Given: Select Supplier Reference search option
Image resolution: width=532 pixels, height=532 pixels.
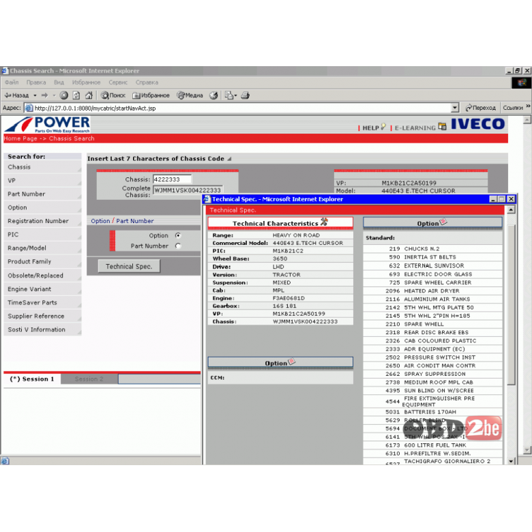Looking at the screenshot, I should coord(43,316).
